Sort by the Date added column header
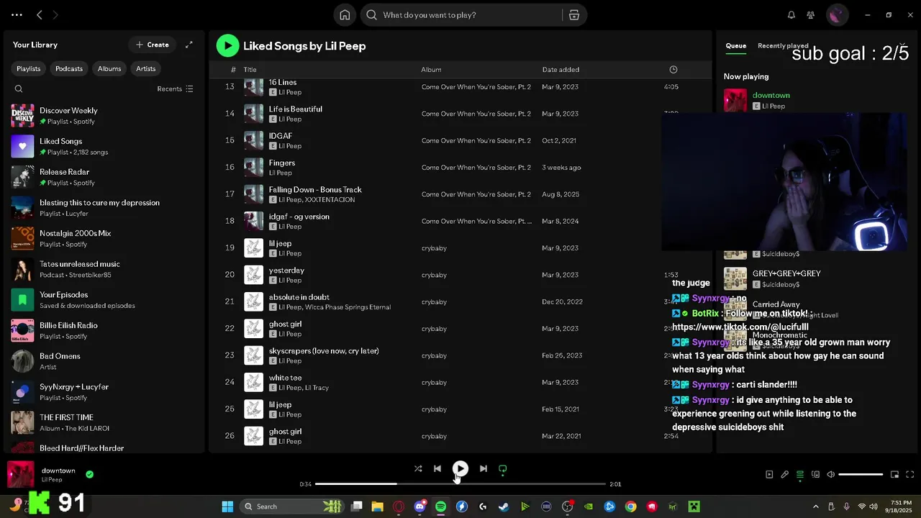This screenshot has height=518, width=921. coord(561,70)
